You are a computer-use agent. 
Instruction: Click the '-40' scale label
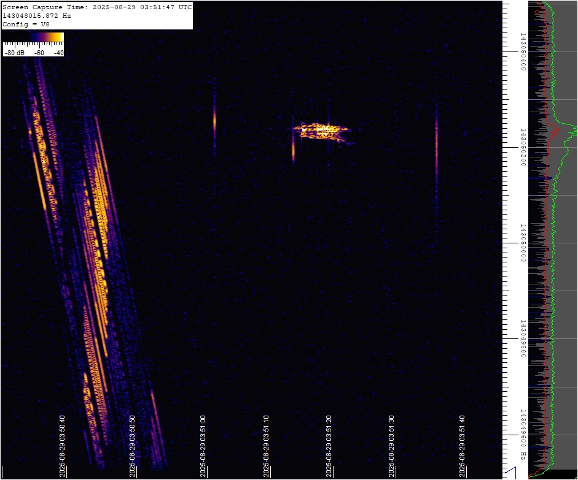click(x=58, y=53)
